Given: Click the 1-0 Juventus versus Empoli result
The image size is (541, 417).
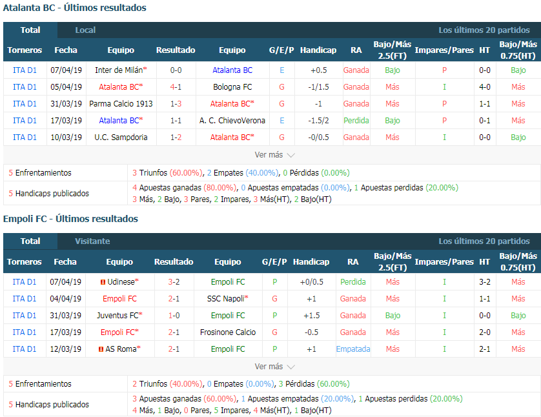Looking at the screenshot, I should pyautogui.click(x=174, y=315).
